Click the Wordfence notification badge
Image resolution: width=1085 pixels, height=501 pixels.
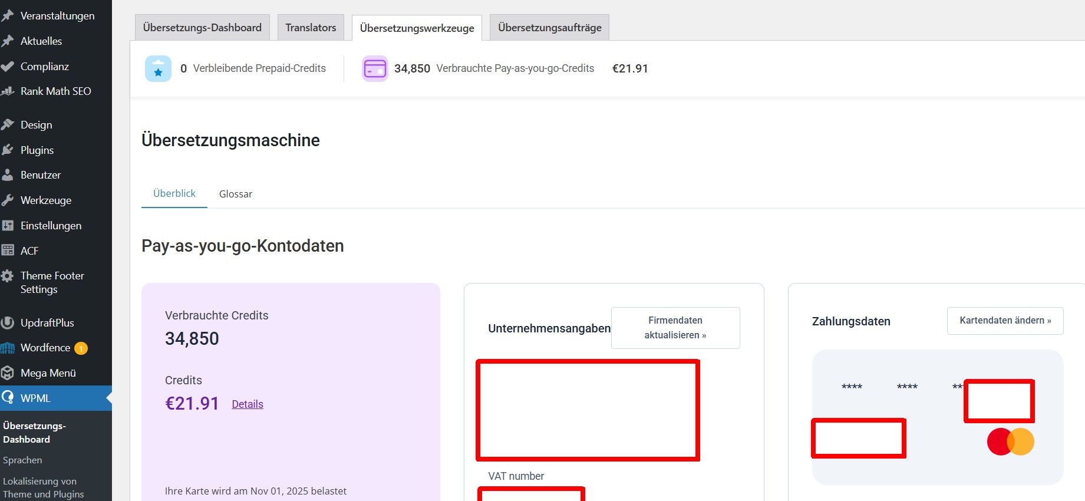[81, 348]
